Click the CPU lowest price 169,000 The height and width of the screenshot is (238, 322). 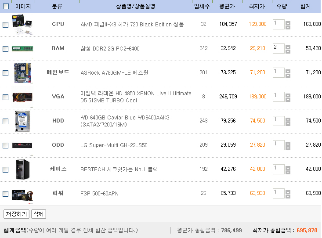tap(257, 24)
